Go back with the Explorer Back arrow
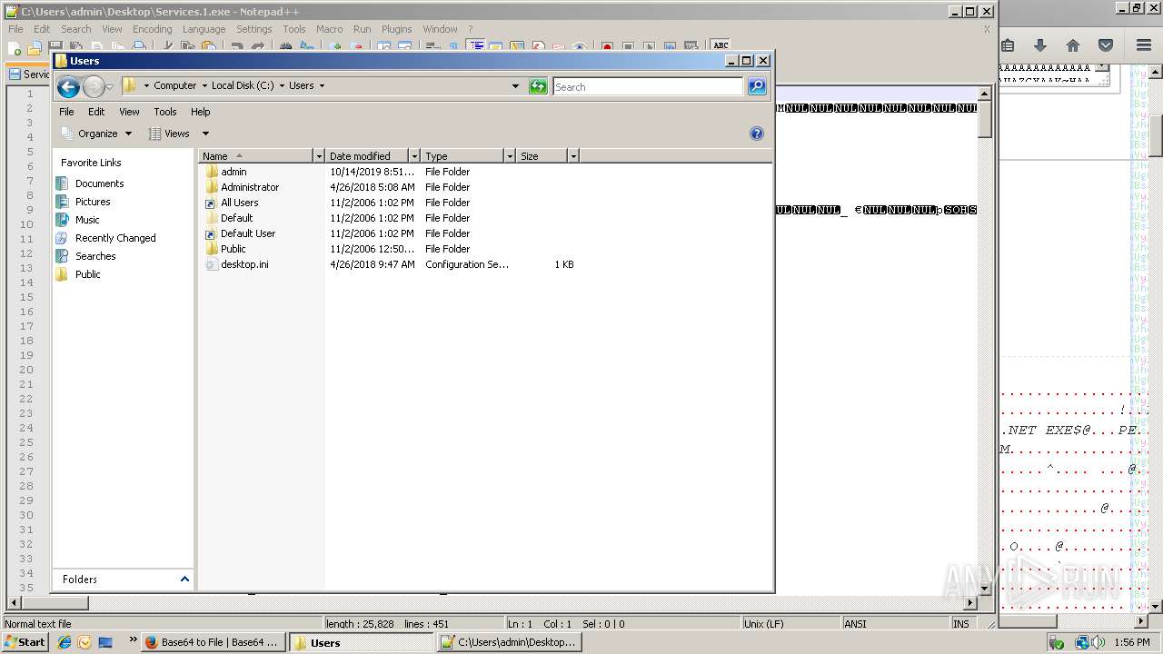 tap(68, 87)
